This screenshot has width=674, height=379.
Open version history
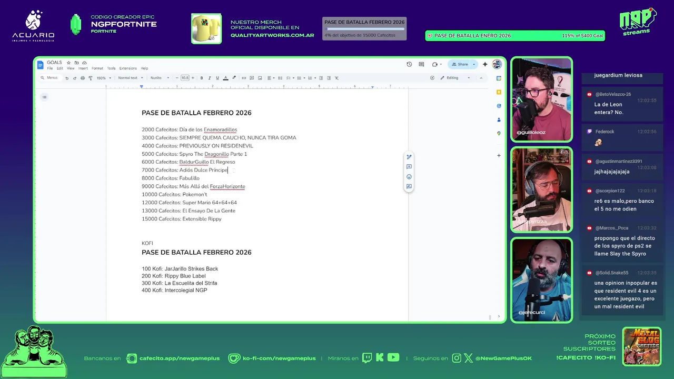click(409, 64)
